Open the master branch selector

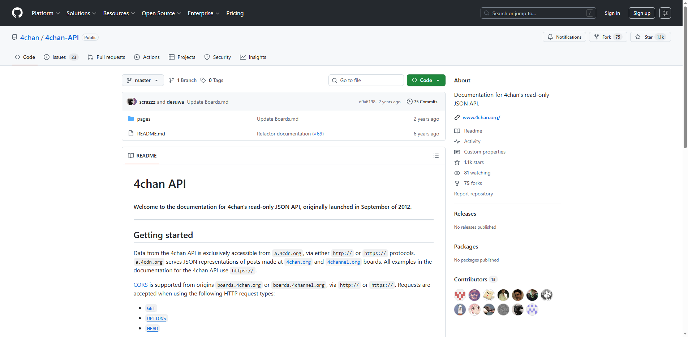point(143,80)
